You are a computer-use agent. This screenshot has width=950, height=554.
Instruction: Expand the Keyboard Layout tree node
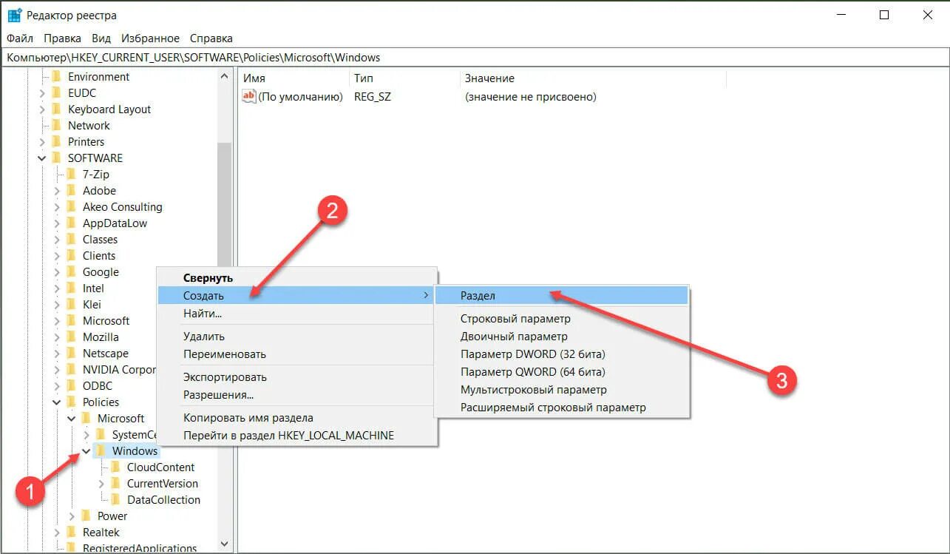pos(42,109)
